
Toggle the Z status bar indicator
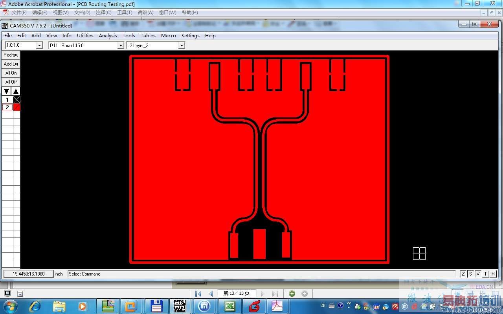[x=463, y=274]
